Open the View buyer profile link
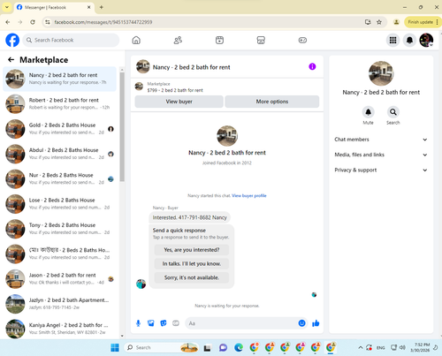 pos(249,195)
